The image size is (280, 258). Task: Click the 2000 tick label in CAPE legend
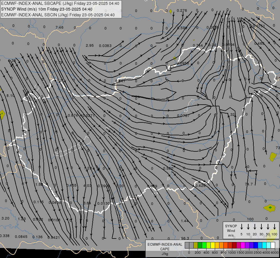click(249, 253)
